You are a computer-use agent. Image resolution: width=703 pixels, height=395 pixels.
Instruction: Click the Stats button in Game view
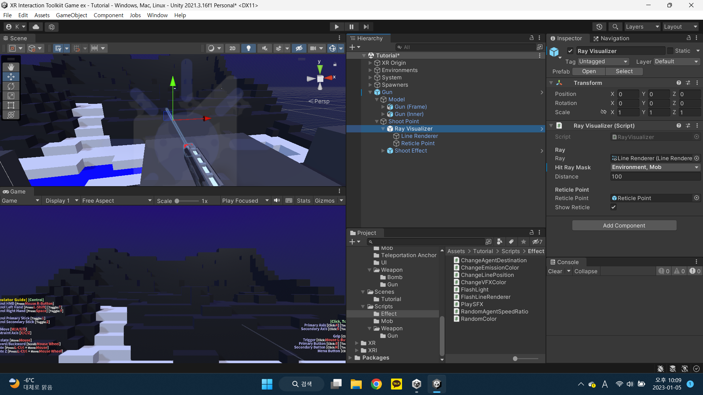(x=303, y=200)
